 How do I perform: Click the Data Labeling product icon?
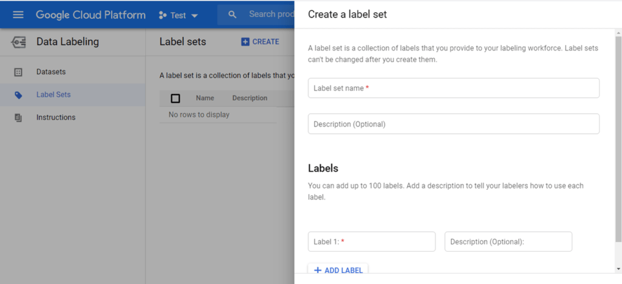coord(18,42)
